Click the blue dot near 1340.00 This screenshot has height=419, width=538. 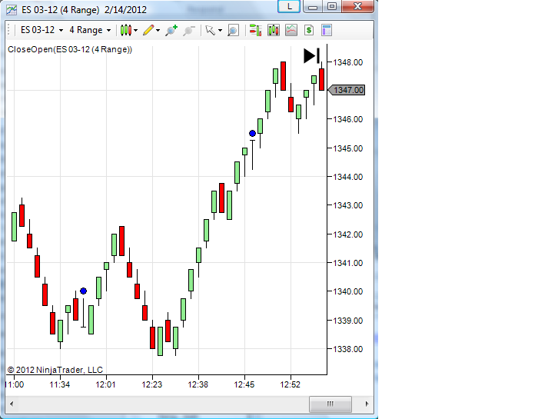(x=83, y=291)
